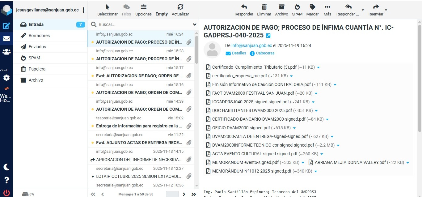Image resolution: width=422 pixels, height=197 pixels.
Task: Toggle Seleccionar selection mode
Action: 108,10
